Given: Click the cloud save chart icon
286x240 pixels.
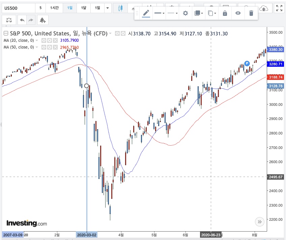Looking at the screenshot, I should pos(263,8).
